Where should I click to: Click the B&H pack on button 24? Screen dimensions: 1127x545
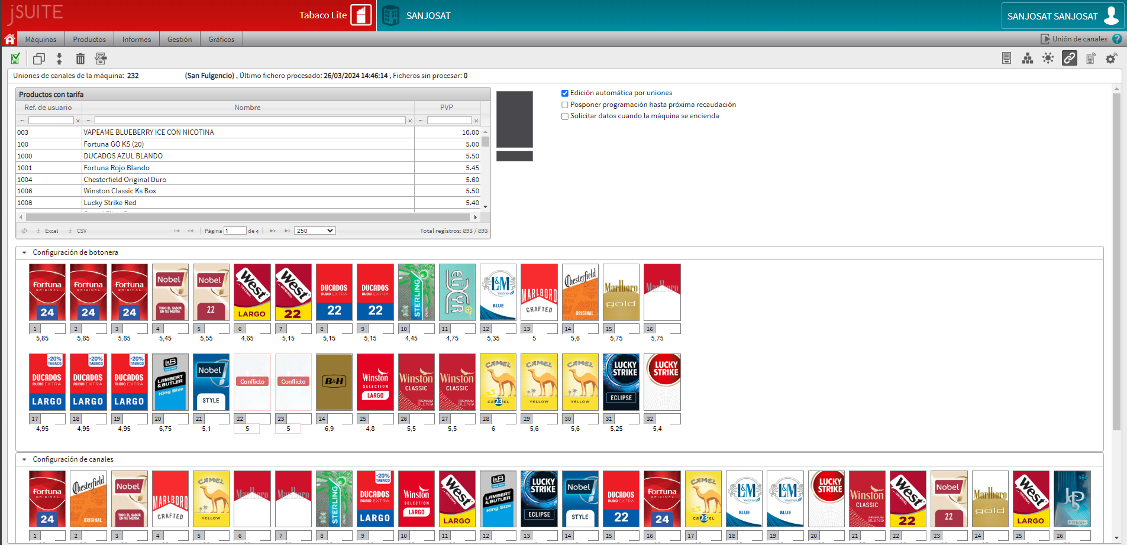tap(334, 382)
